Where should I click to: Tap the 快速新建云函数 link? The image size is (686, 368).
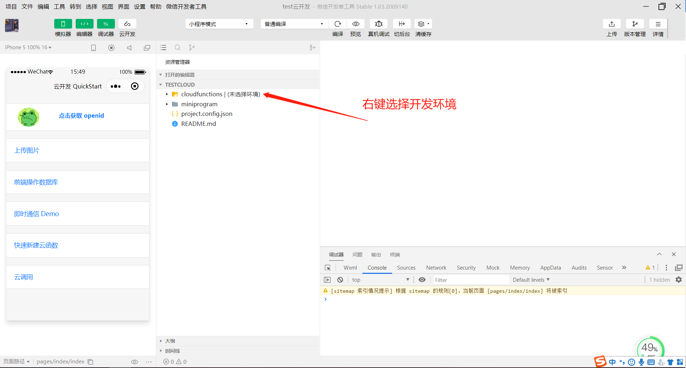click(x=36, y=245)
